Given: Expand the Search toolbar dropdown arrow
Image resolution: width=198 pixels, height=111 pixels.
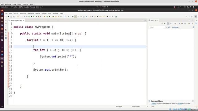Looking at the screenshot, I should (x=61, y=17).
